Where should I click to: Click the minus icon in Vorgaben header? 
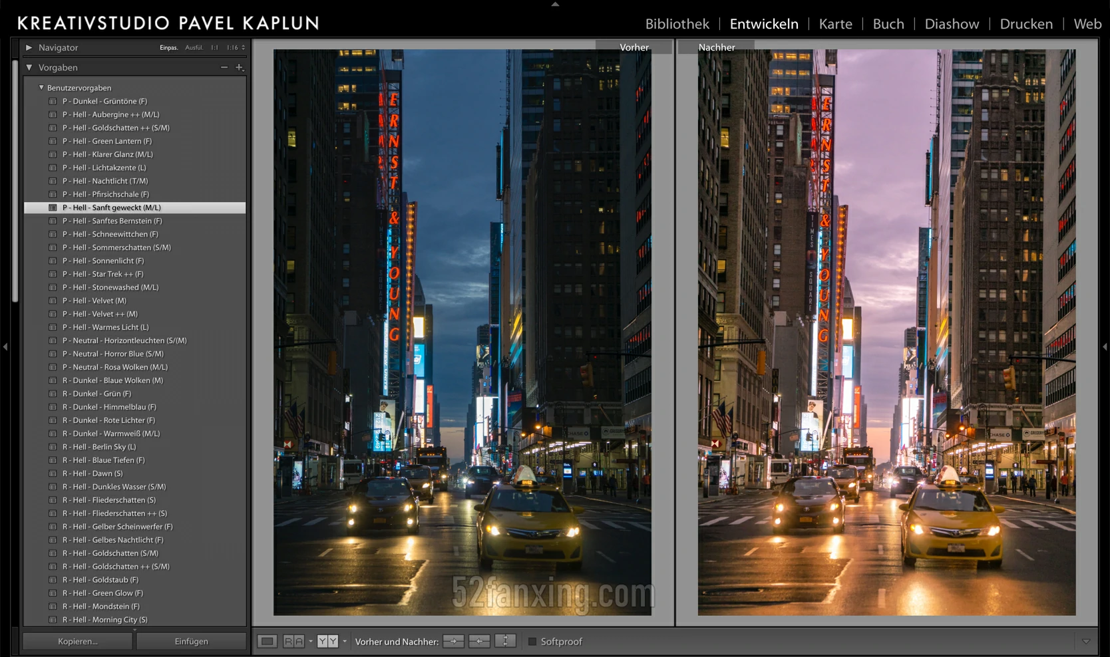coord(224,67)
